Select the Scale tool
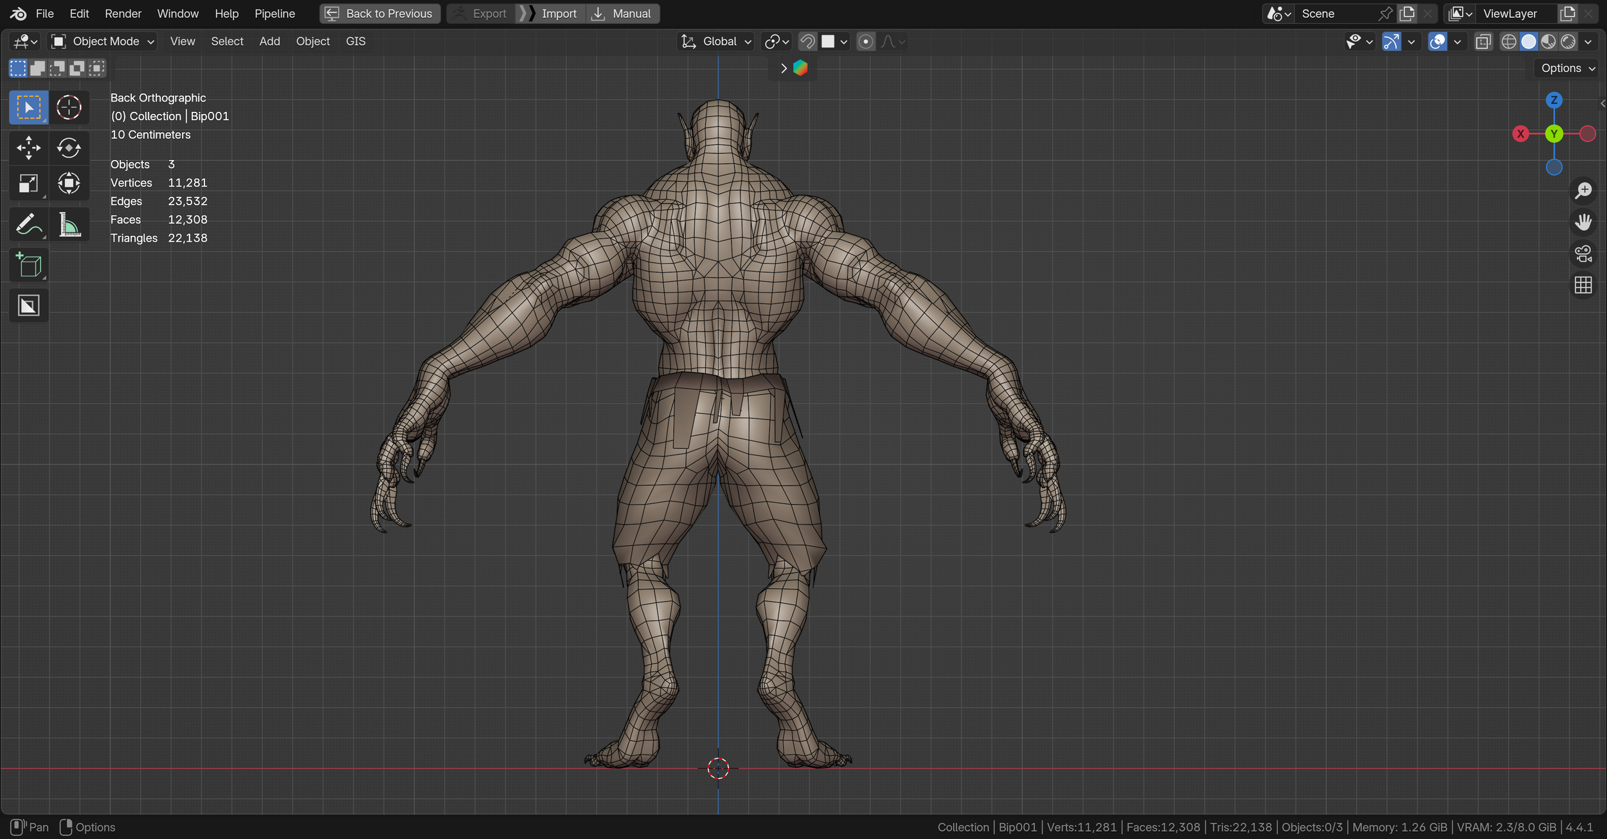This screenshot has height=839, width=1607. tap(28, 184)
